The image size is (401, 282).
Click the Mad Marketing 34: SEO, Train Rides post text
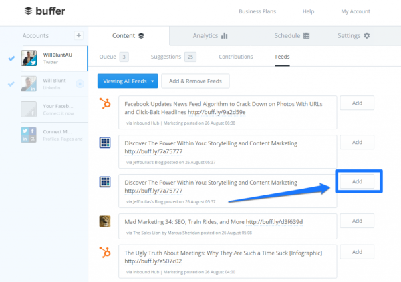click(184, 222)
